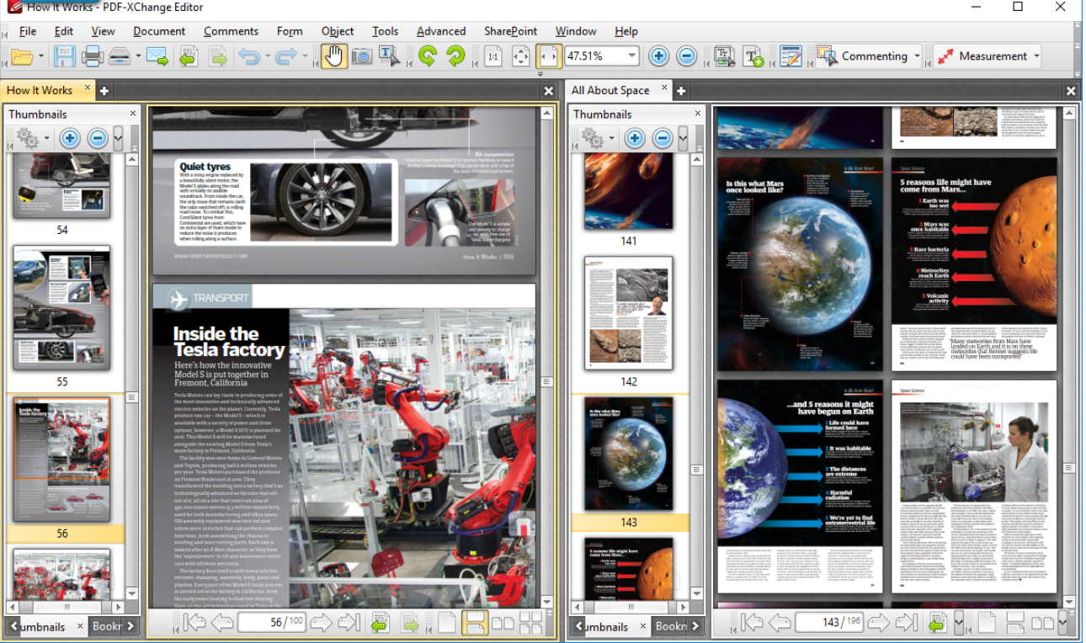Rotate page counter-clockwise with the left green arrow

(428, 56)
